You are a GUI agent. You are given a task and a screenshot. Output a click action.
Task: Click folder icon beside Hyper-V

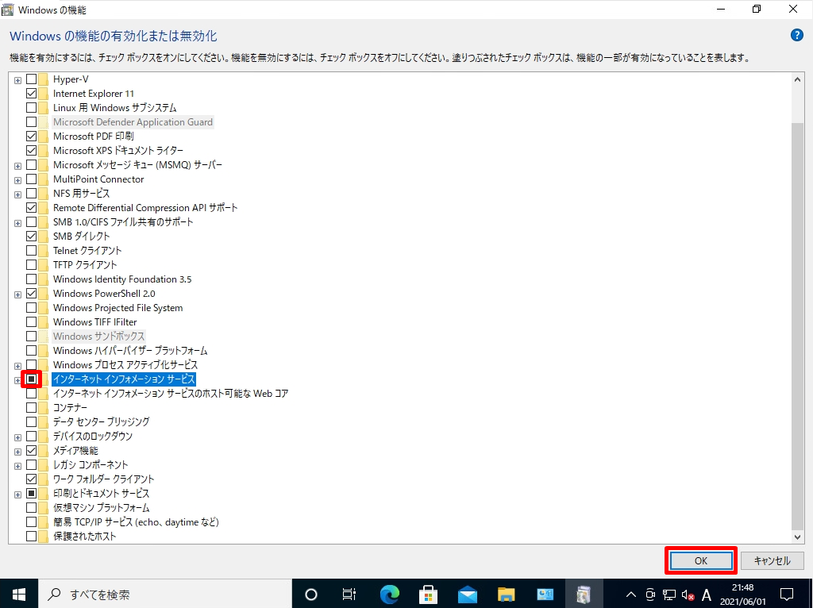click(44, 79)
